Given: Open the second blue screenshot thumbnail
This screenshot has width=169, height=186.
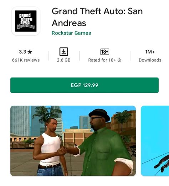Looking at the screenshot, I should tap(155, 141).
